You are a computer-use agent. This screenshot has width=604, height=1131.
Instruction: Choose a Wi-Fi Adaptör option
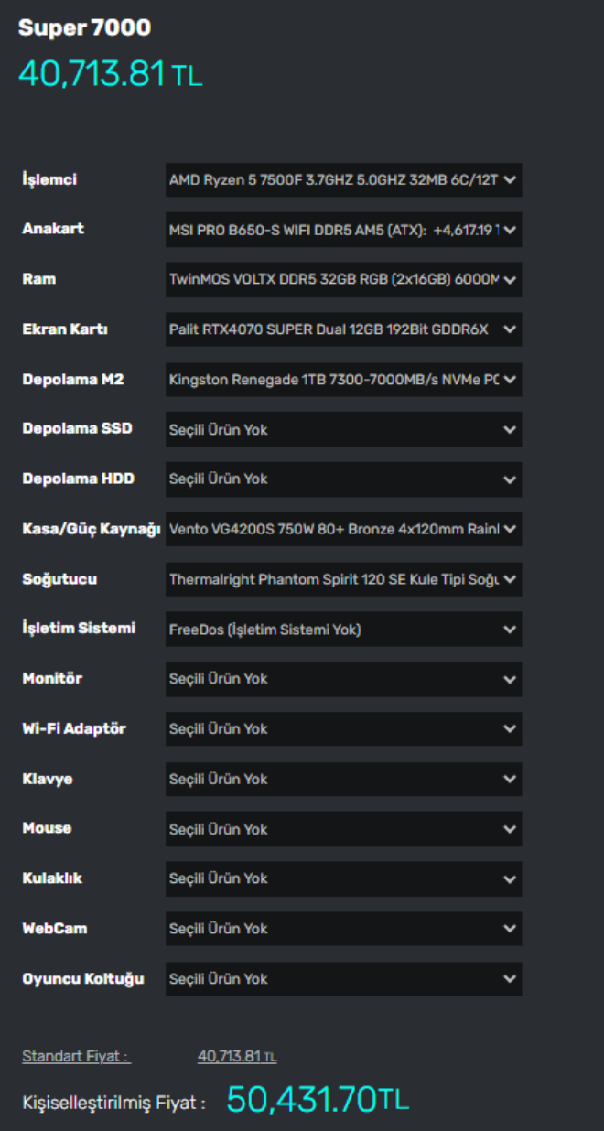343,729
